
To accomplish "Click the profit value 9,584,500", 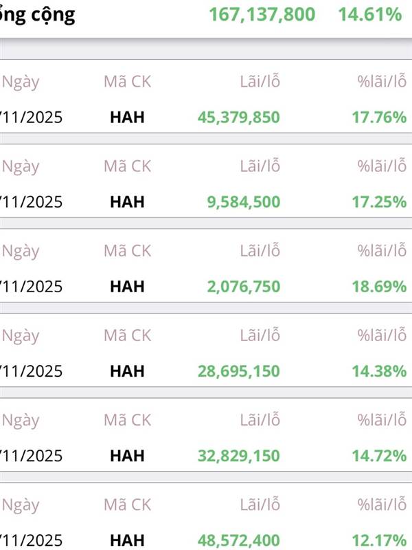I will (243, 202).
